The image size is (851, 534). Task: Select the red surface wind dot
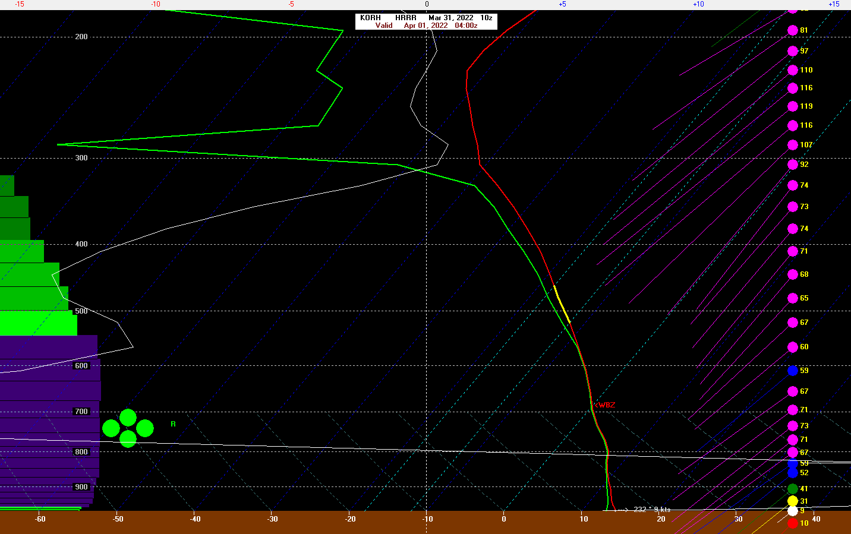click(x=793, y=523)
